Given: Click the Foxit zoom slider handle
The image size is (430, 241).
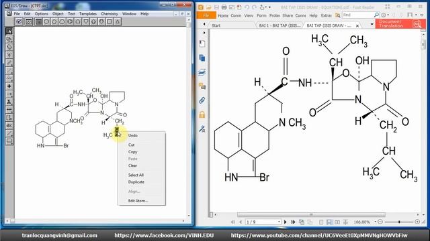Looking at the screenshot, I should click(x=399, y=222).
